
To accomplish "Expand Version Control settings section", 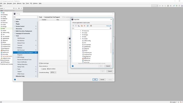I will coord(15,26).
